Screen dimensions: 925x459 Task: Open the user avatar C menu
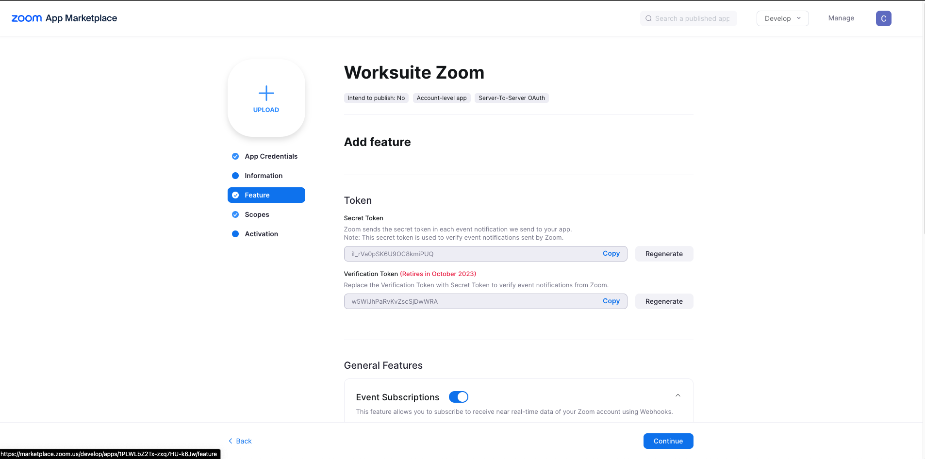coord(883,18)
